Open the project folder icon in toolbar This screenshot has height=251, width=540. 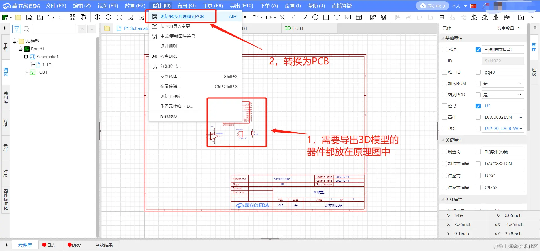[x=18, y=17]
